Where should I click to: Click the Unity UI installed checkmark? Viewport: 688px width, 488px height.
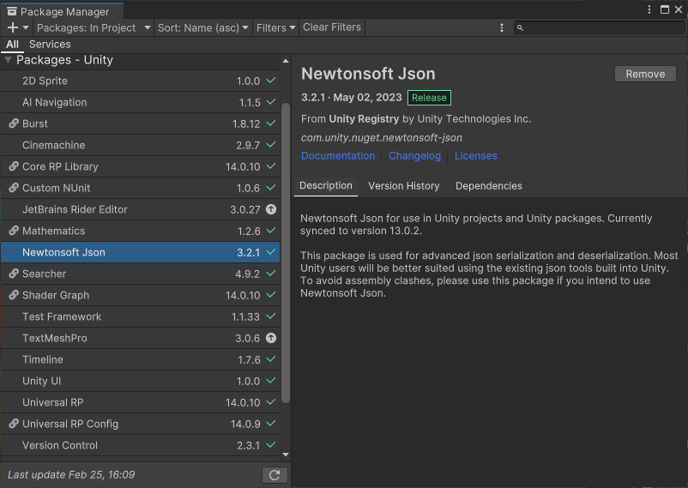(x=271, y=381)
